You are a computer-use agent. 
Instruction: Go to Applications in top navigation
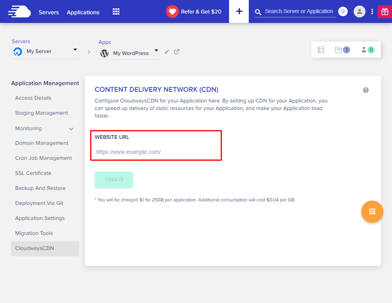coord(83,12)
